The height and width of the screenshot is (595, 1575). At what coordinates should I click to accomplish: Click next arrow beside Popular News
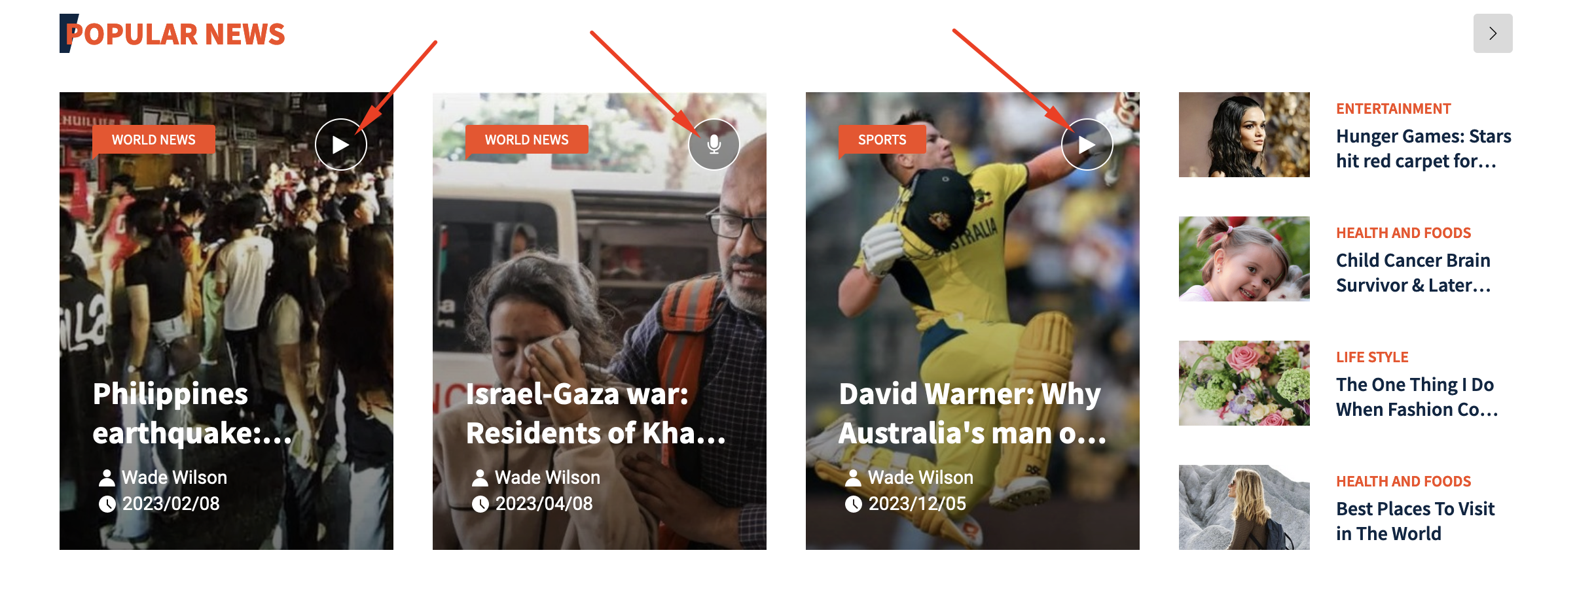(x=1493, y=33)
